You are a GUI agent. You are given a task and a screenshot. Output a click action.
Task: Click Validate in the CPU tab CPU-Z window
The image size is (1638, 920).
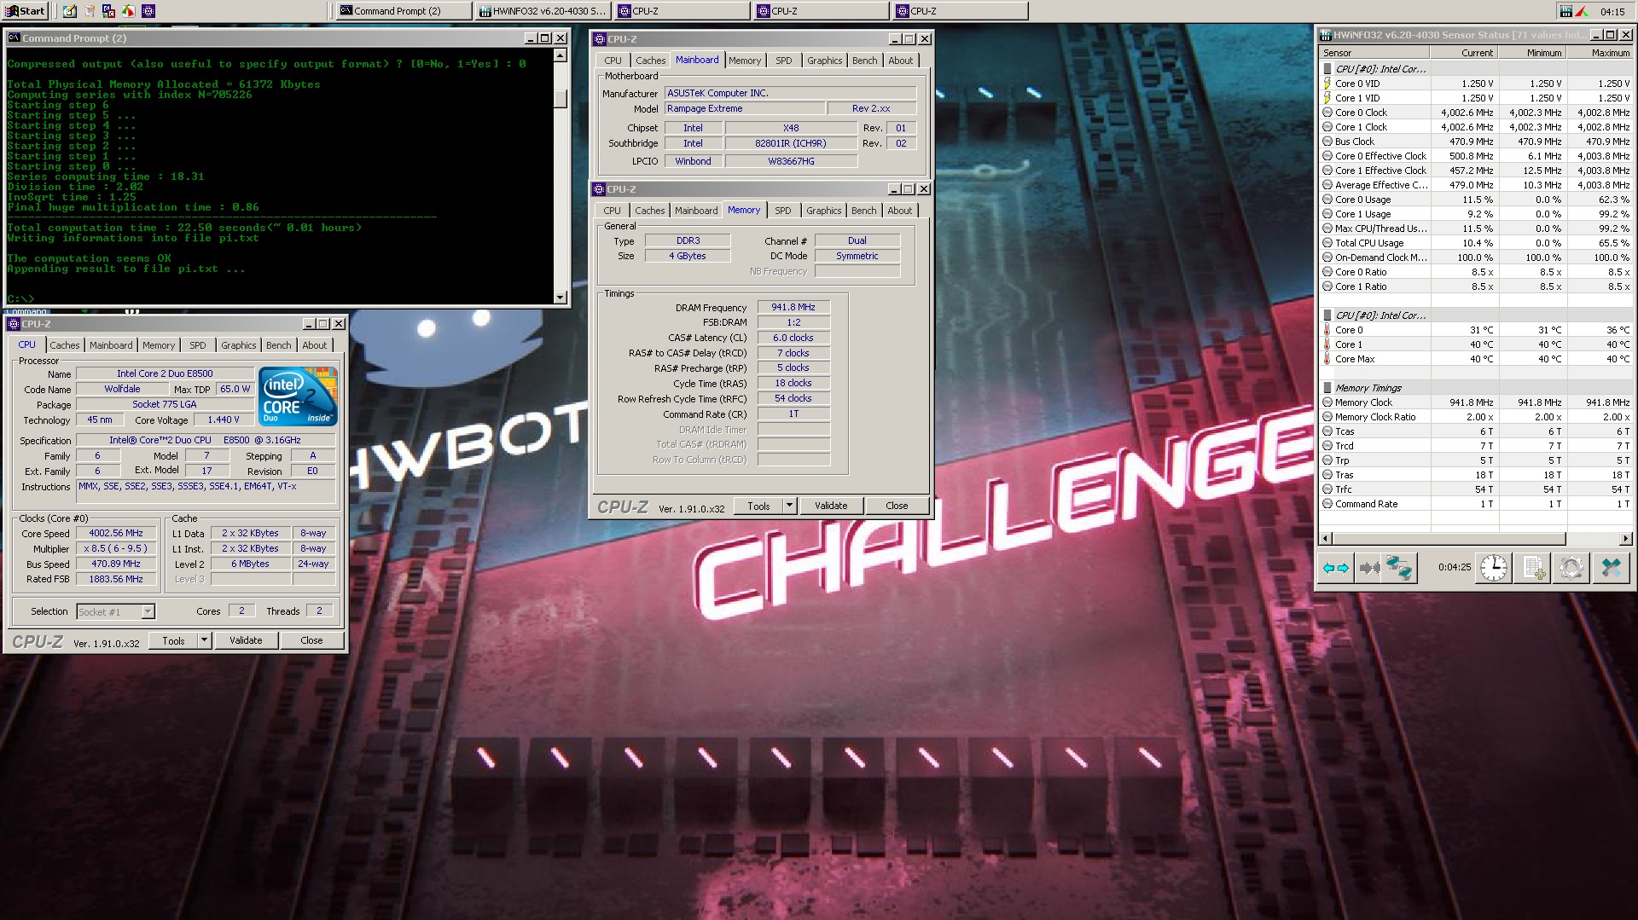(246, 640)
